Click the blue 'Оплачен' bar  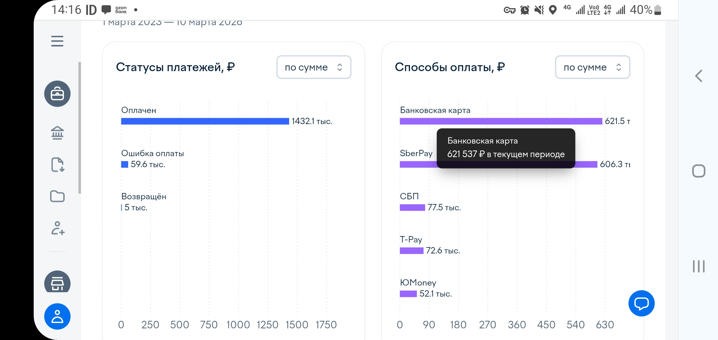(x=205, y=121)
